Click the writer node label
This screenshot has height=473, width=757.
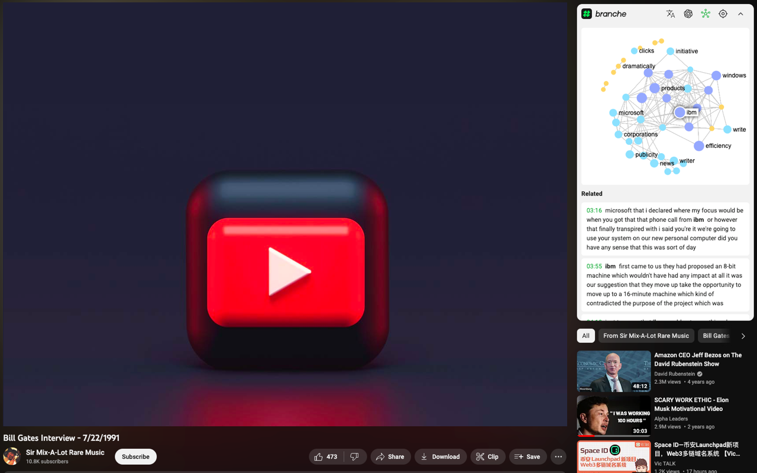click(x=687, y=161)
